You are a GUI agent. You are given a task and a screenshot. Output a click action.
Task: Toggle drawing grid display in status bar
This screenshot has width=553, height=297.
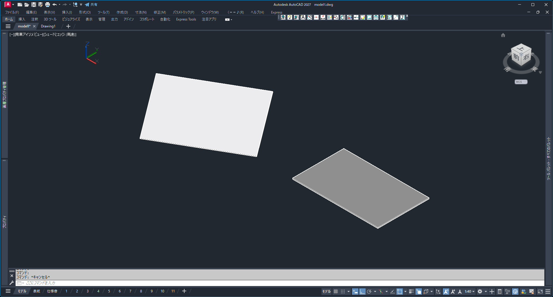(x=336, y=292)
